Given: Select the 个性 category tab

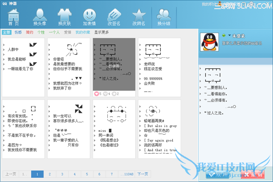Looking at the screenshot, I should click(x=41, y=32).
